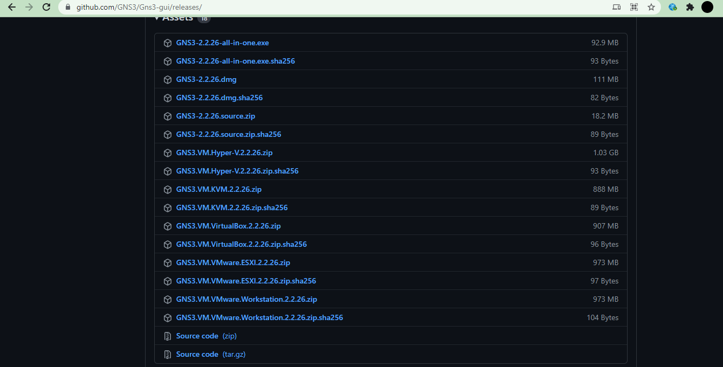723x367 pixels.
Task: Click the file icon beside Source code (zip)
Action: [168, 336]
